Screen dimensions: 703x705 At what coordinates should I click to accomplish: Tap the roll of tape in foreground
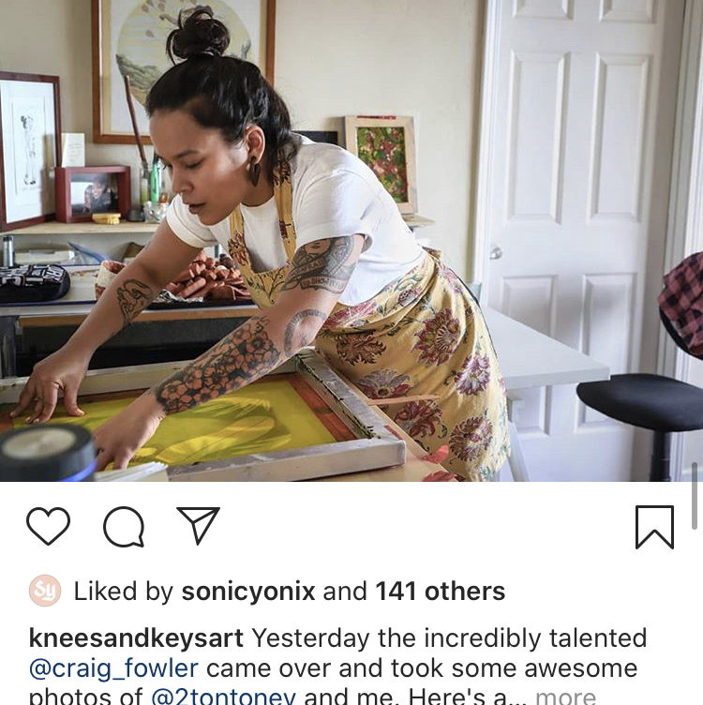[47, 452]
